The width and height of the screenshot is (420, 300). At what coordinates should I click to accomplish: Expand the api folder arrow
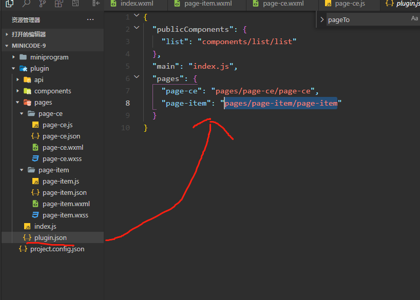click(17, 80)
